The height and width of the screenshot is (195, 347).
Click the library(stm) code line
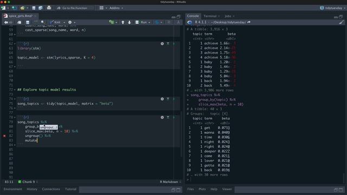(x=29, y=48)
